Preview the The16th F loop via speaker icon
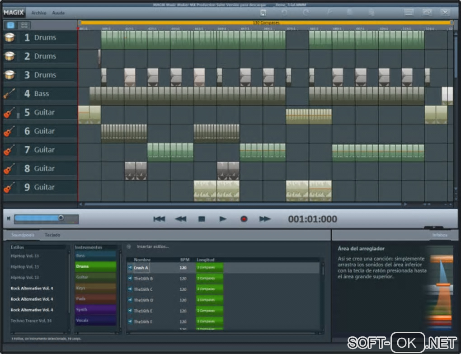461x354 pixels. (x=130, y=321)
